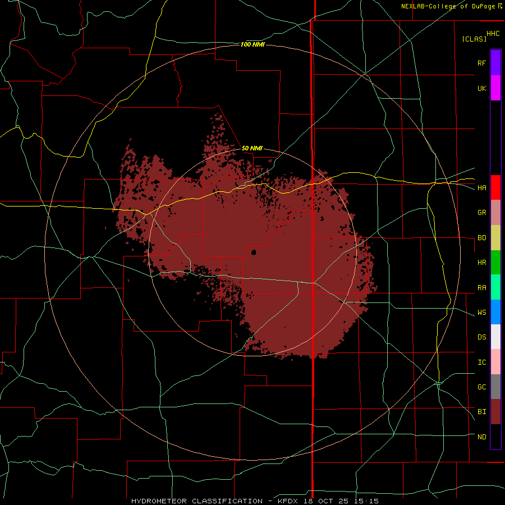This screenshot has height=505, width=505.
Task: Click the HA legend label
Action: [x=481, y=188]
